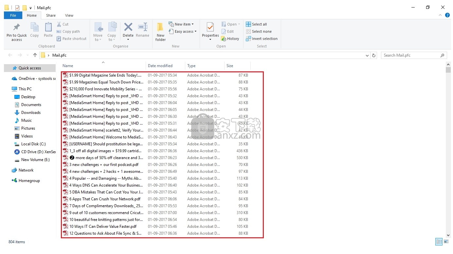Click Select none
This screenshot has width=453, height=254.
coord(259,31)
